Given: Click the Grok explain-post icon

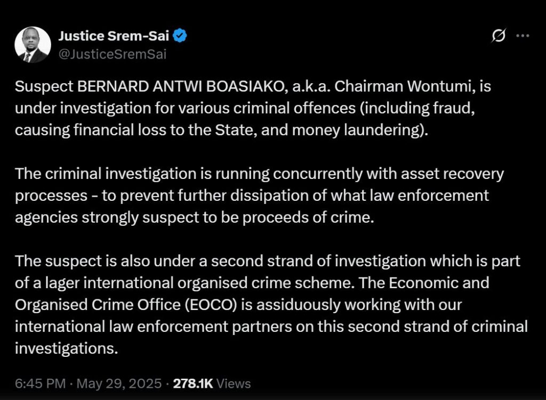Looking at the screenshot, I should click(499, 36).
